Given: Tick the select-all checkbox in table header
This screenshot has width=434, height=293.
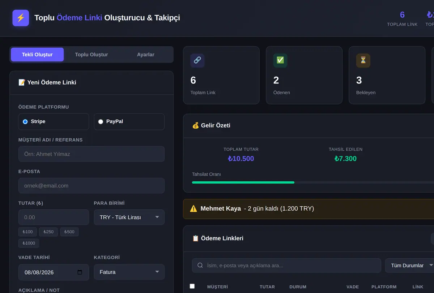Looking at the screenshot, I should pyautogui.click(x=192, y=286).
